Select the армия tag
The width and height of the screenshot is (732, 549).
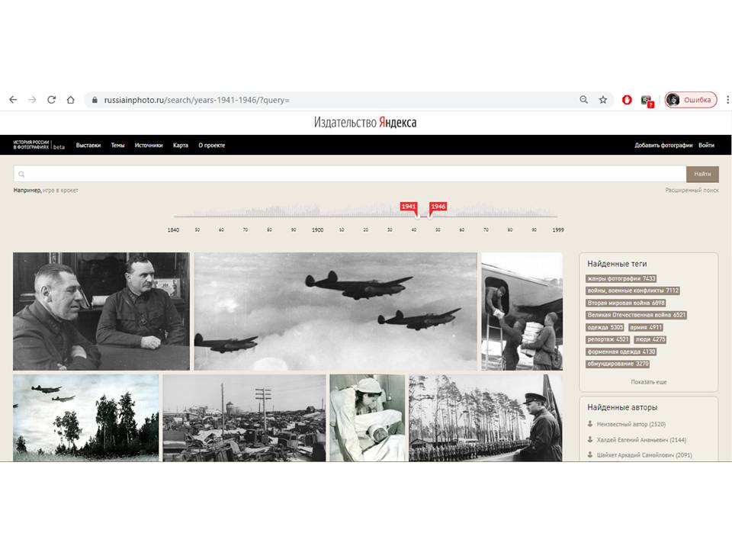pos(646,327)
